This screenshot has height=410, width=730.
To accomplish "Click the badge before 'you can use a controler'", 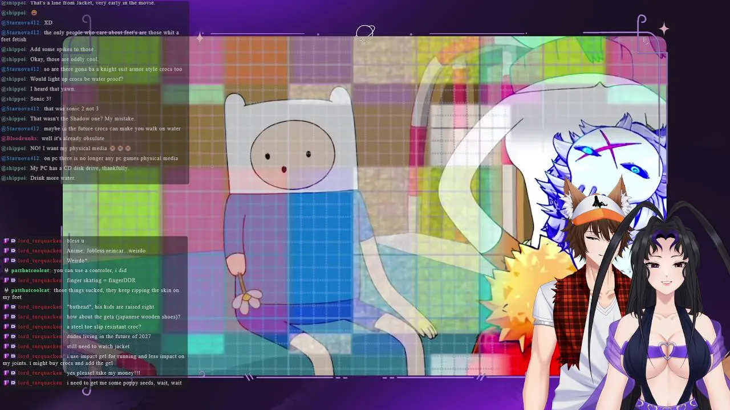I will pyautogui.click(x=6, y=270).
